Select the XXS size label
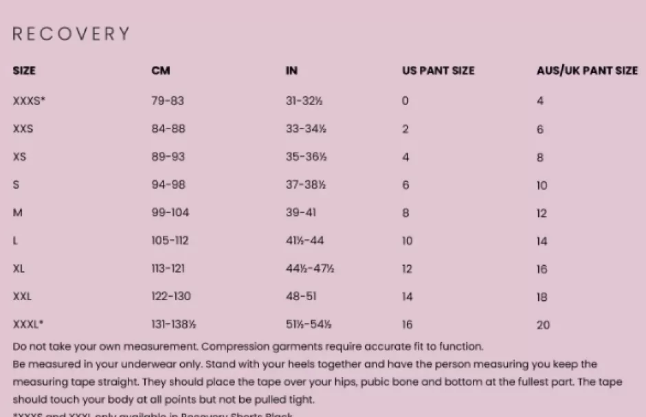 23,129
